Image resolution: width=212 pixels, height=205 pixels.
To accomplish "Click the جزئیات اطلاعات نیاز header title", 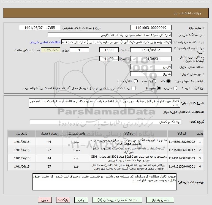I will pyautogui.click(x=187, y=13).
